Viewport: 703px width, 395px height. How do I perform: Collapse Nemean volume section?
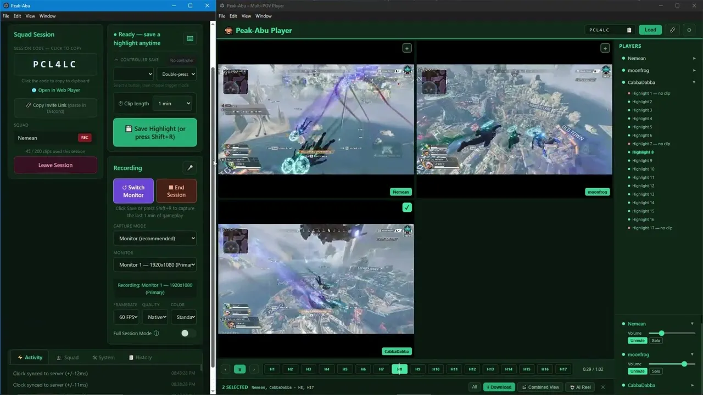pyautogui.click(x=692, y=324)
